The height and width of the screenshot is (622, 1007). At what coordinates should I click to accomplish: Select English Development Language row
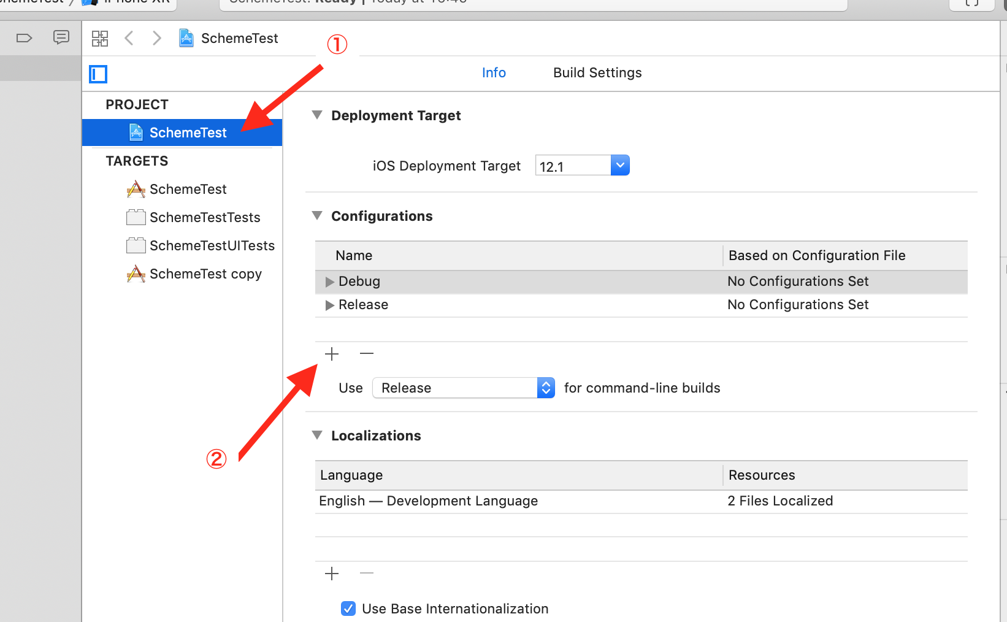pos(428,501)
